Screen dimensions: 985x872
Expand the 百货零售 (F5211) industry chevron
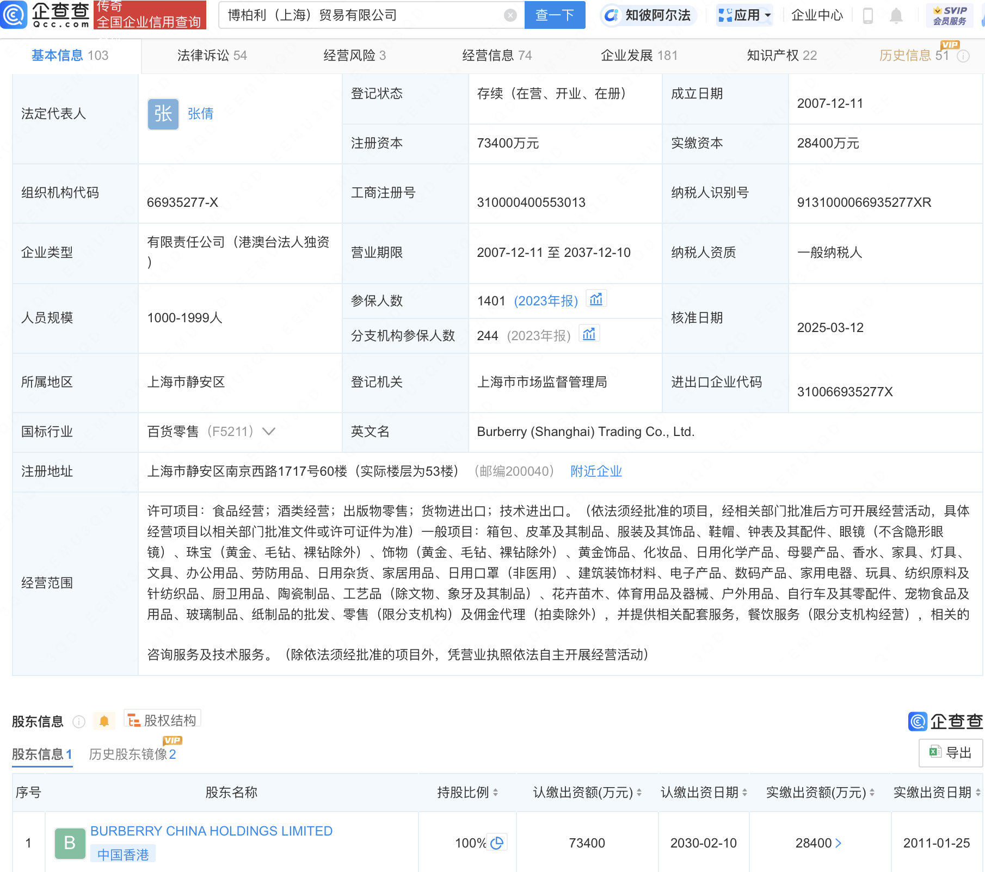tap(269, 432)
